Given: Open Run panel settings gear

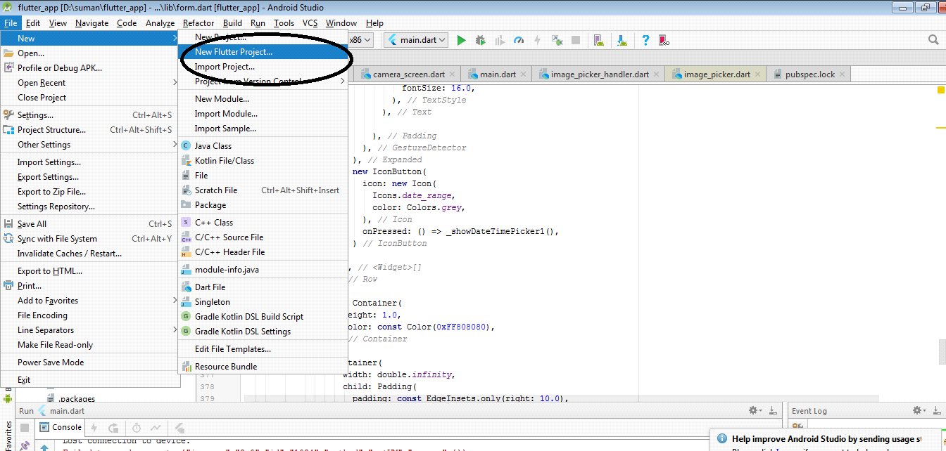Looking at the screenshot, I should 754,410.
